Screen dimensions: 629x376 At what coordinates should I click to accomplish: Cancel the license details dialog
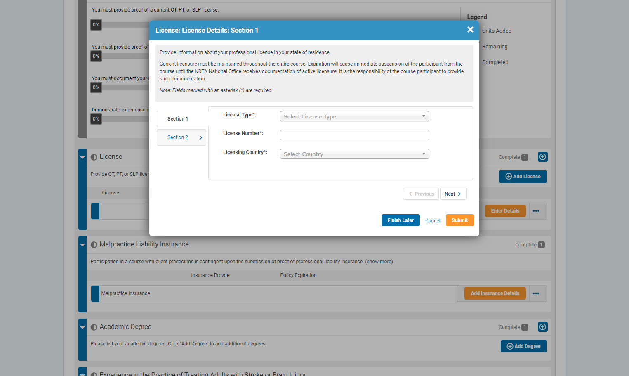pyautogui.click(x=433, y=221)
